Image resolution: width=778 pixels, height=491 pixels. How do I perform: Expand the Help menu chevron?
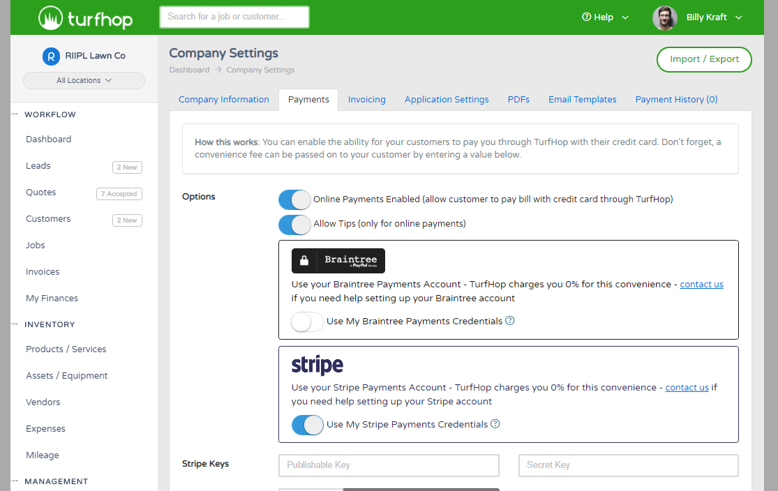[x=624, y=17]
